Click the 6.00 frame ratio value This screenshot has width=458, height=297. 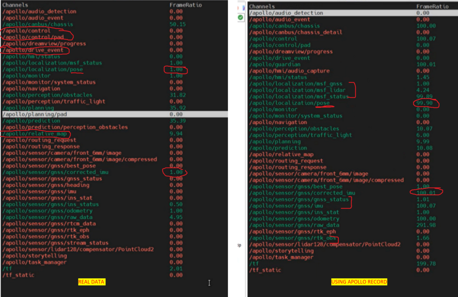coord(423,135)
